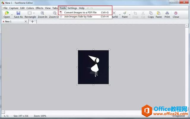Click the FastStone app icon in title bar
This screenshot has height=119, width=190.
[x=3, y=3]
